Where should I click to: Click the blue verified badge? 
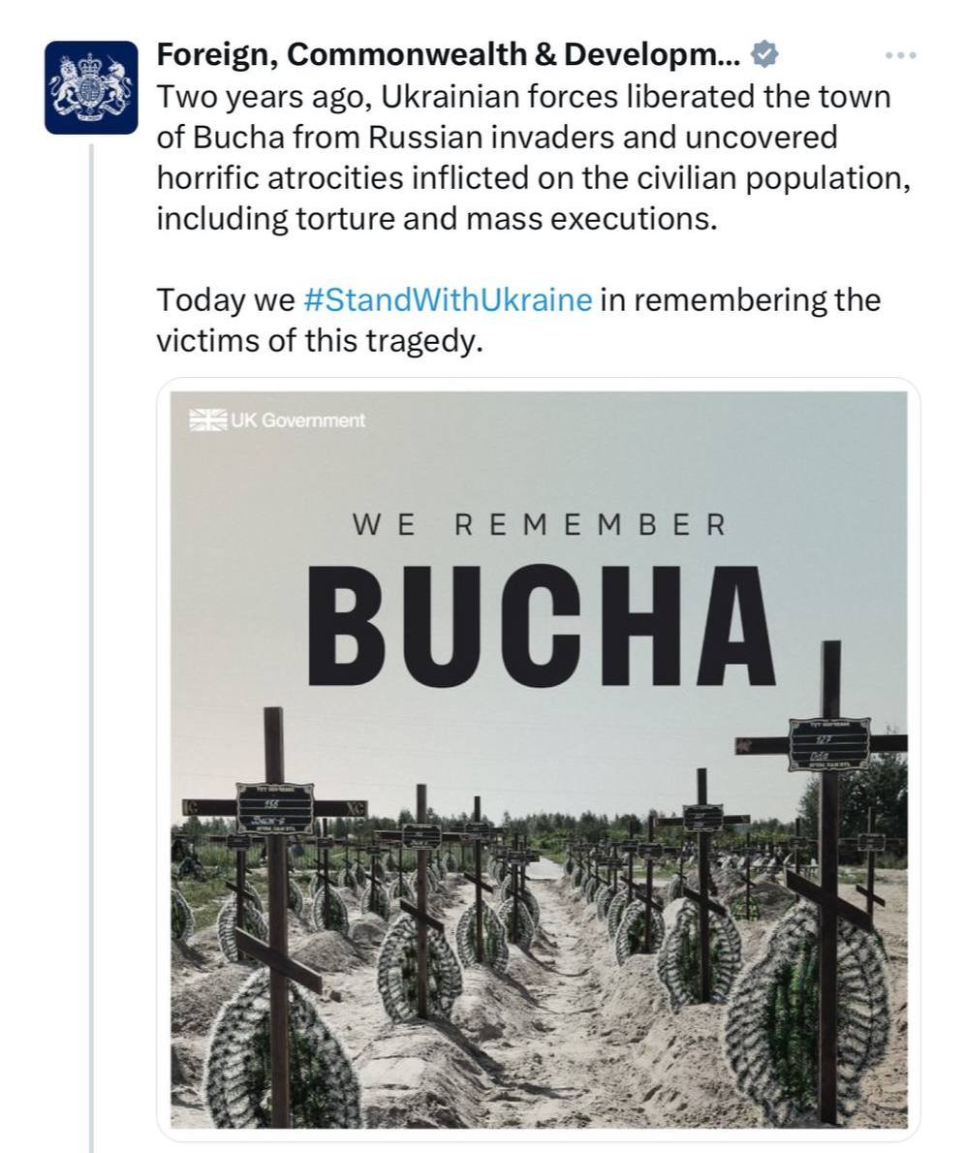[764, 55]
